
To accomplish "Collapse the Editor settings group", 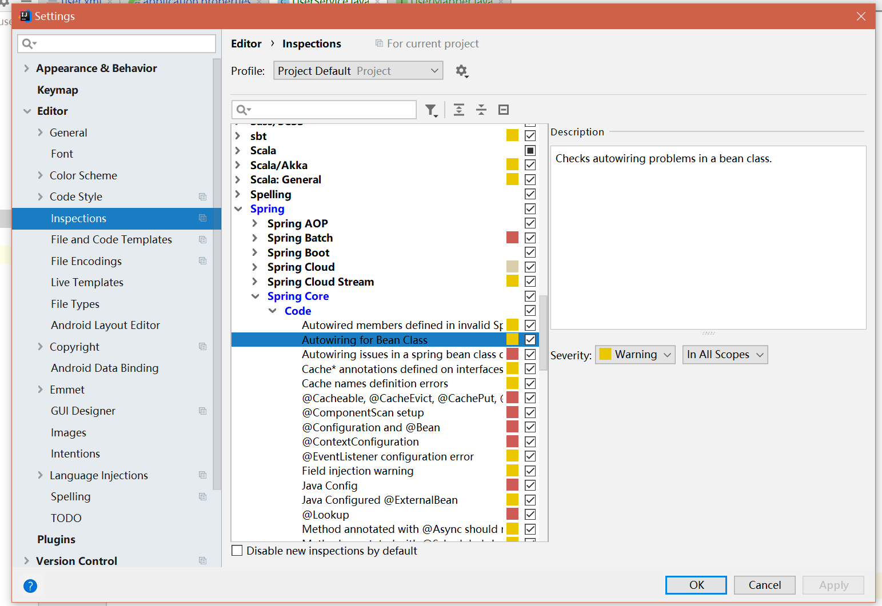I will click(27, 111).
